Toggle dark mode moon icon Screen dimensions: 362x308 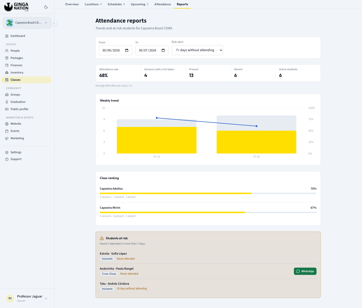[x=46, y=7]
